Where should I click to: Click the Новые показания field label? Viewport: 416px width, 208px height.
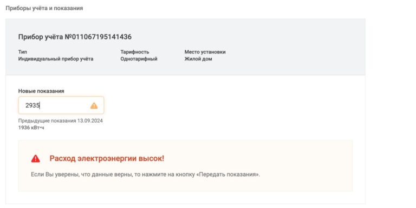(41, 91)
